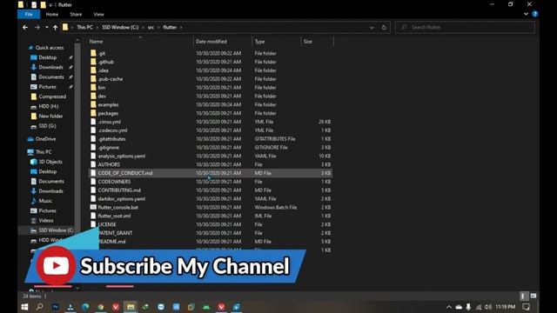Viewport: 557px width, 313px height.
Task: Select the .pub-cache folder
Action: pyautogui.click(x=111, y=79)
